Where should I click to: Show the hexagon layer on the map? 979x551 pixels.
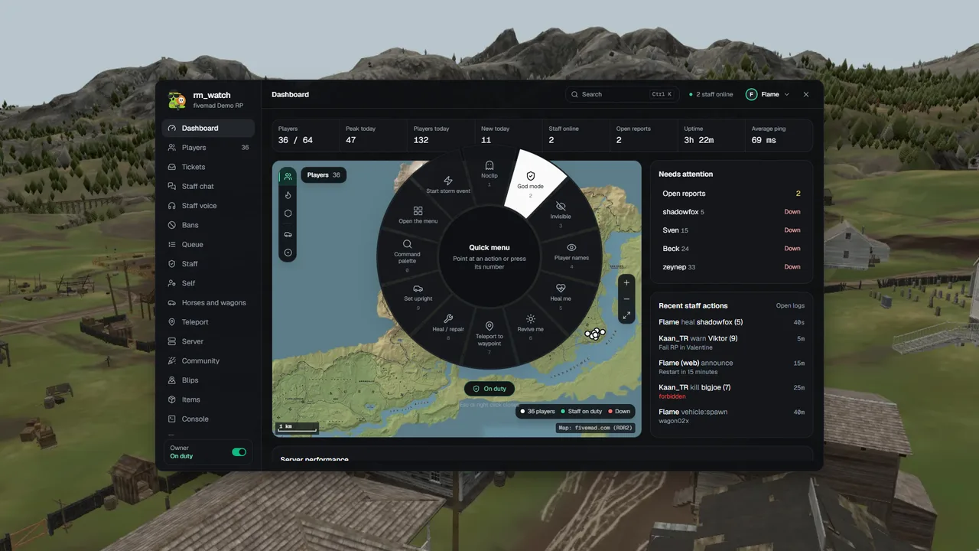click(x=288, y=214)
